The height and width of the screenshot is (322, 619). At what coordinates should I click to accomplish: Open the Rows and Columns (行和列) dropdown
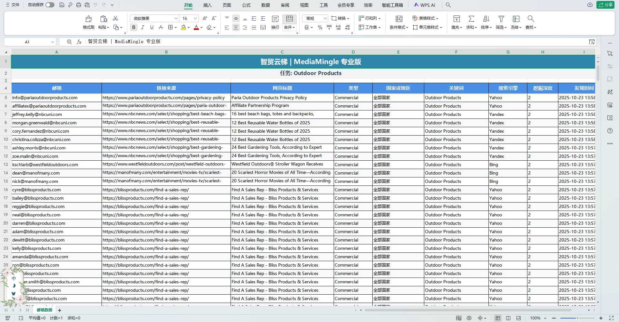(369, 18)
